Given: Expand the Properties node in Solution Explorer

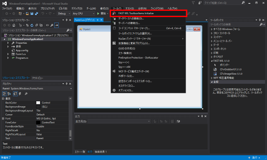Looking at the screenshot, I should [8, 43].
